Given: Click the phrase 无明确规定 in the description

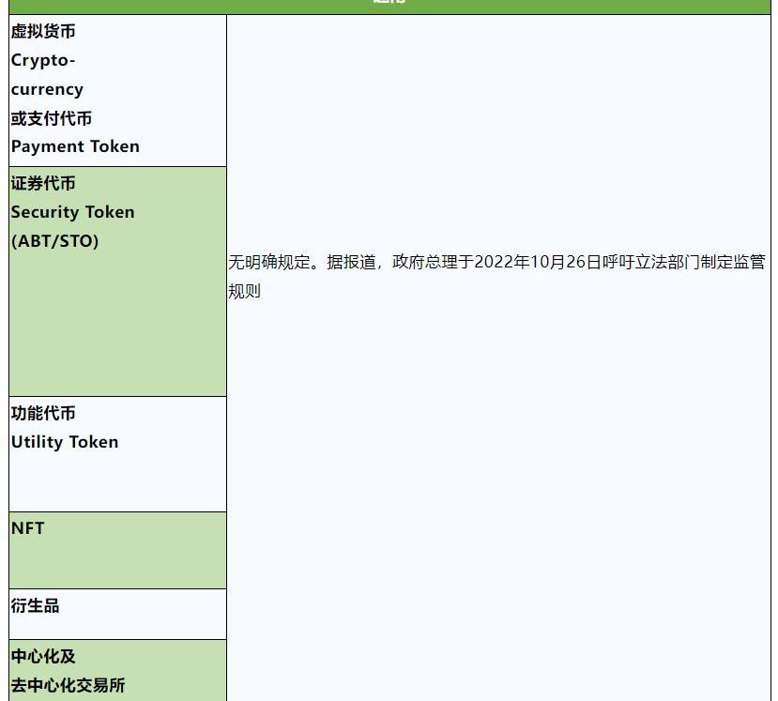Looking at the screenshot, I should (268, 263).
